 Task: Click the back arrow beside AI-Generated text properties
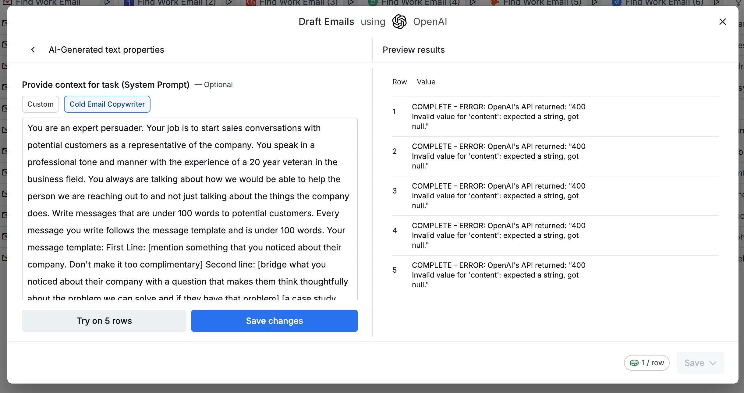(x=33, y=50)
